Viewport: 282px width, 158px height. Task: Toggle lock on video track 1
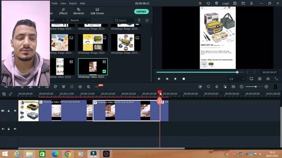9,111
